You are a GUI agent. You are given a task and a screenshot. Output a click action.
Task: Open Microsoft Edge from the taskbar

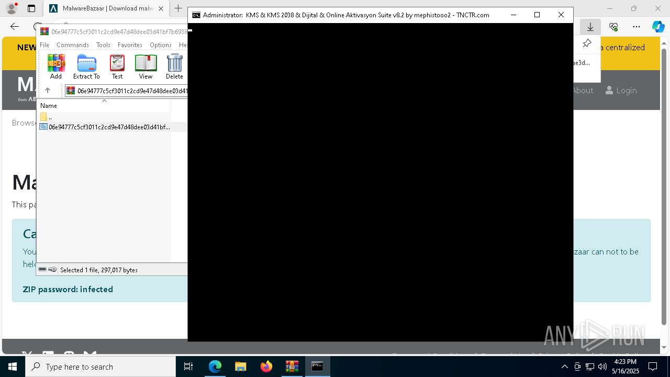[x=215, y=367]
